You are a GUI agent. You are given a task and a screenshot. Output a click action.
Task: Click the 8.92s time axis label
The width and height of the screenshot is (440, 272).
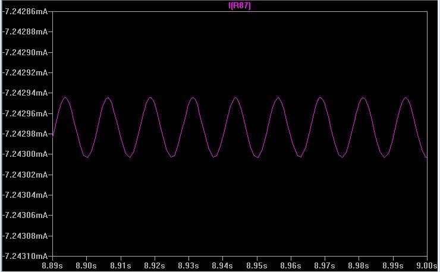coord(155,265)
